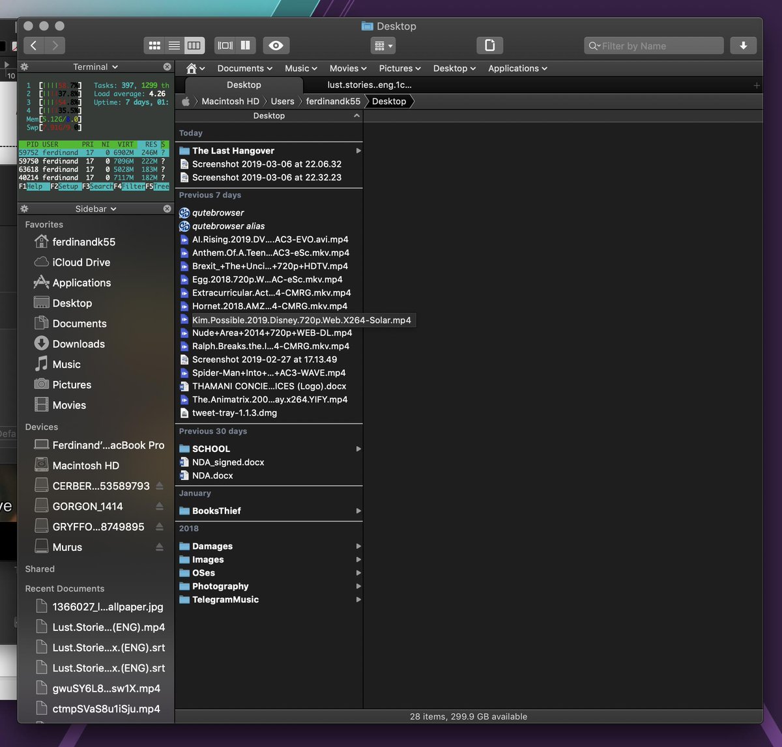Close the Terminal panel
Screen dimensions: 782x747
coord(167,67)
